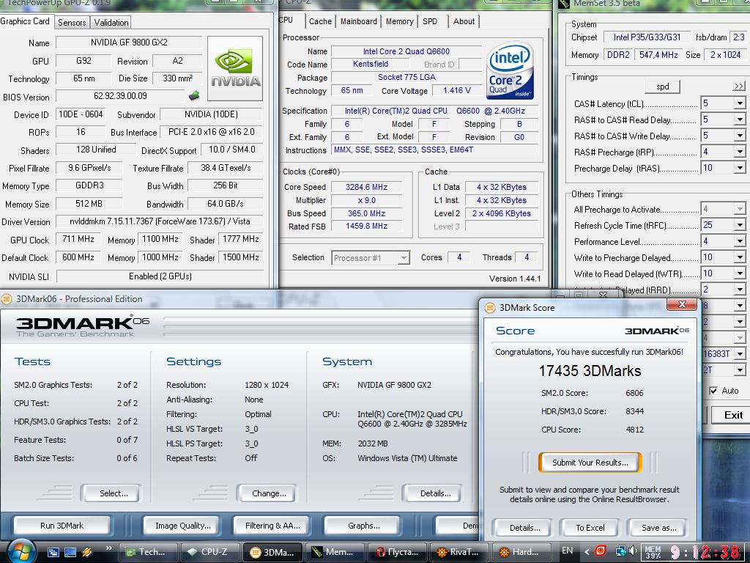Open the CPU-Z Mainboard tab
Viewport: 750px width, 563px height.
click(x=359, y=21)
